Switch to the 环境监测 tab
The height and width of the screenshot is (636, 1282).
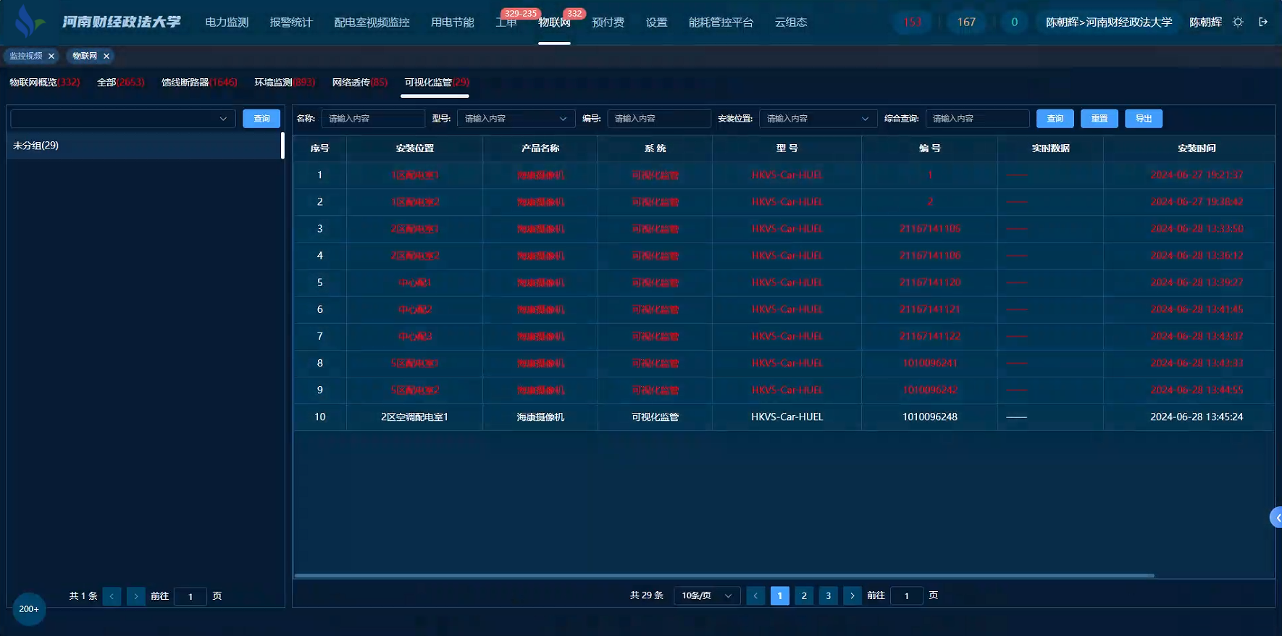[x=284, y=83]
